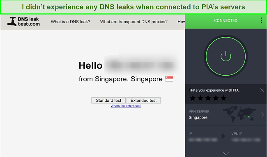This screenshot has height=157, width=267.
Task: Click the blurred VPN IP value
Action: [x=246, y=140]
